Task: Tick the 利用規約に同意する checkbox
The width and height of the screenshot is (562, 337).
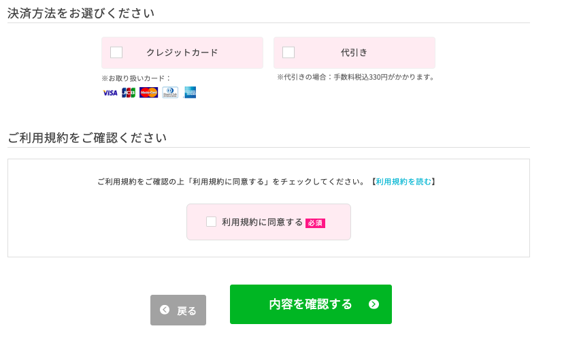Action: [x=212, y=221]
